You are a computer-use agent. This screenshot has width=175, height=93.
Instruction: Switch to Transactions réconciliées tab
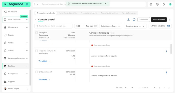coord(68,13)
